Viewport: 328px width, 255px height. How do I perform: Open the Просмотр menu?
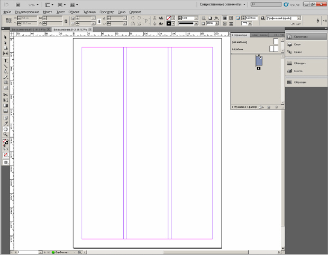point(107,12)
